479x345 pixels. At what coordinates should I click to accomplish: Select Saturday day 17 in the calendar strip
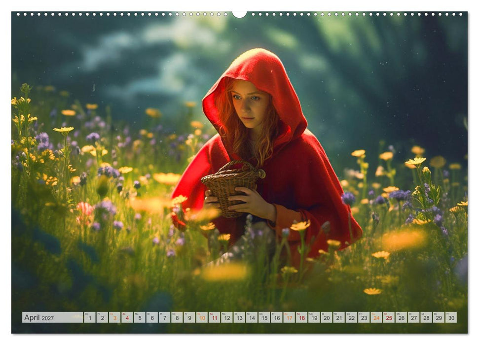289,317
